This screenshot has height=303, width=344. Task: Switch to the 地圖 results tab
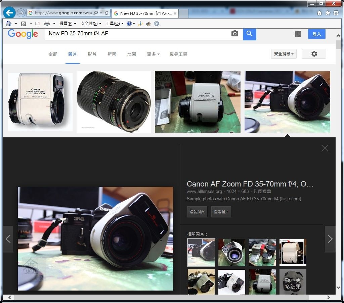(x=132, y=54)
